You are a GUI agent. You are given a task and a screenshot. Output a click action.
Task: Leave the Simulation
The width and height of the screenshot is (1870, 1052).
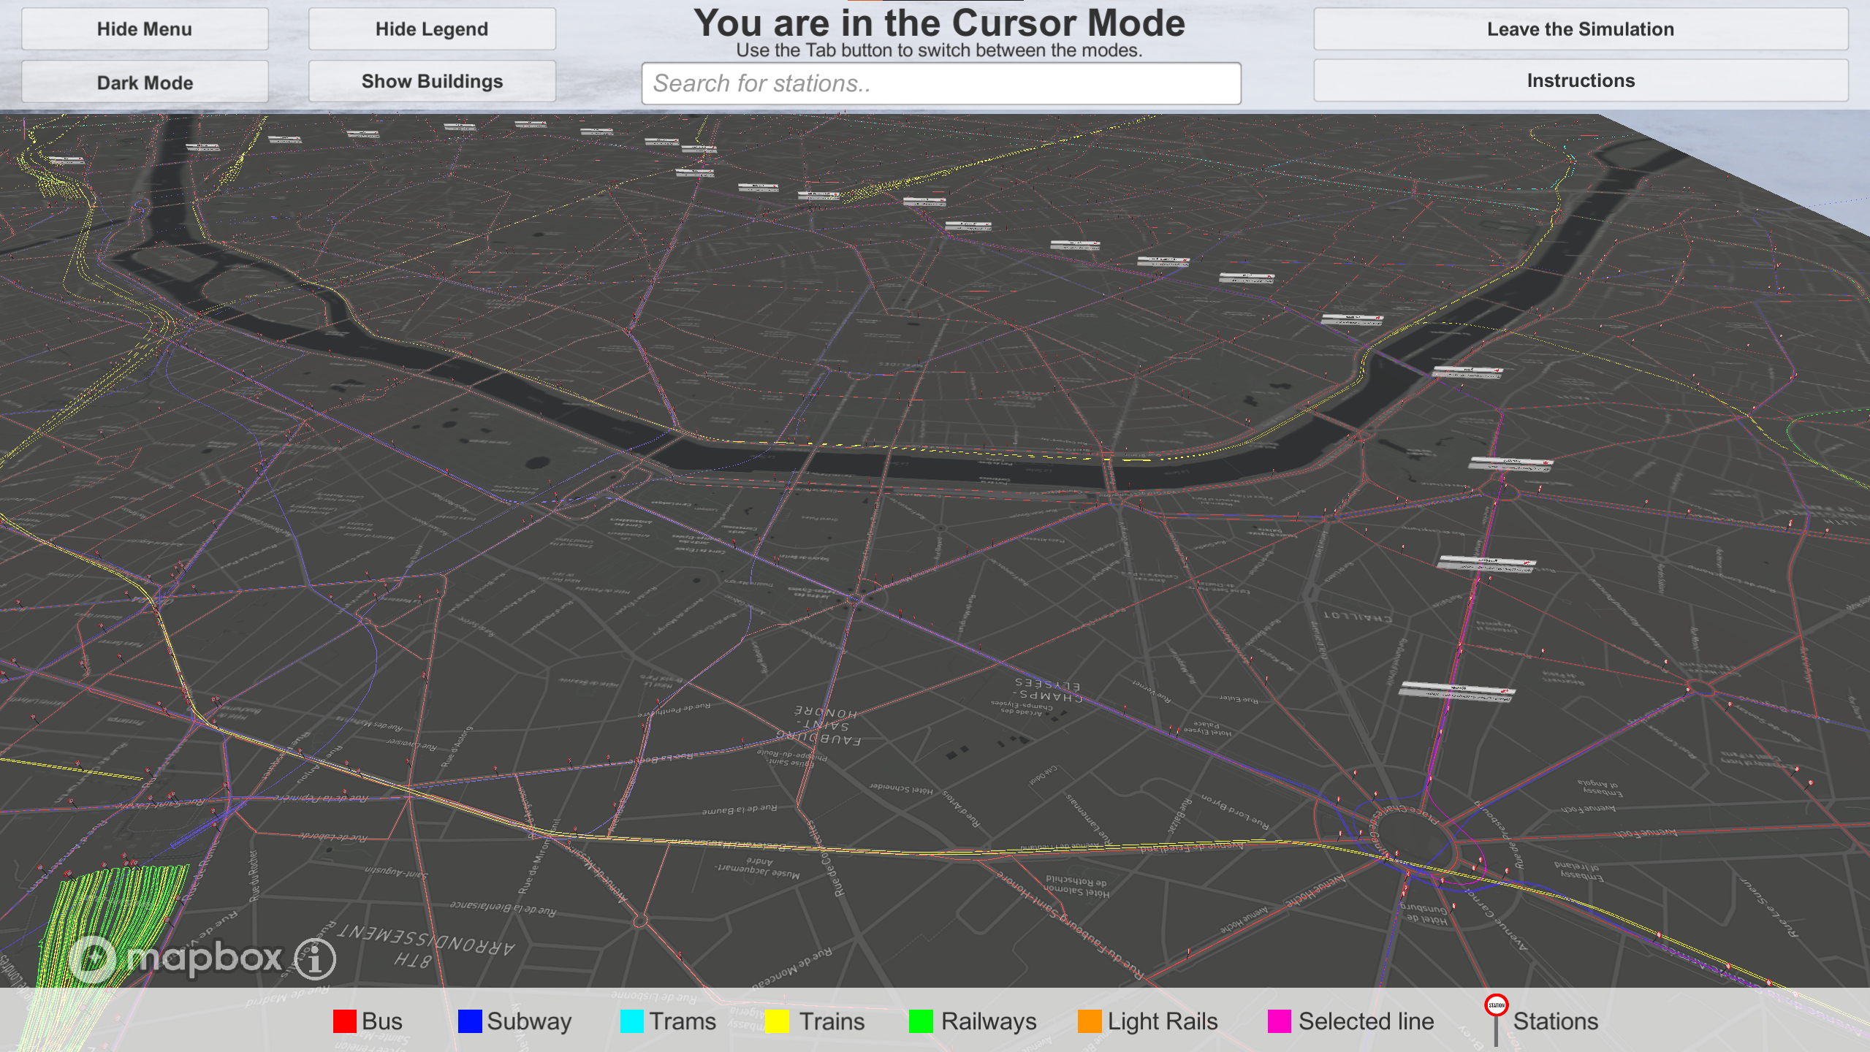click(x=1580, y=29)
